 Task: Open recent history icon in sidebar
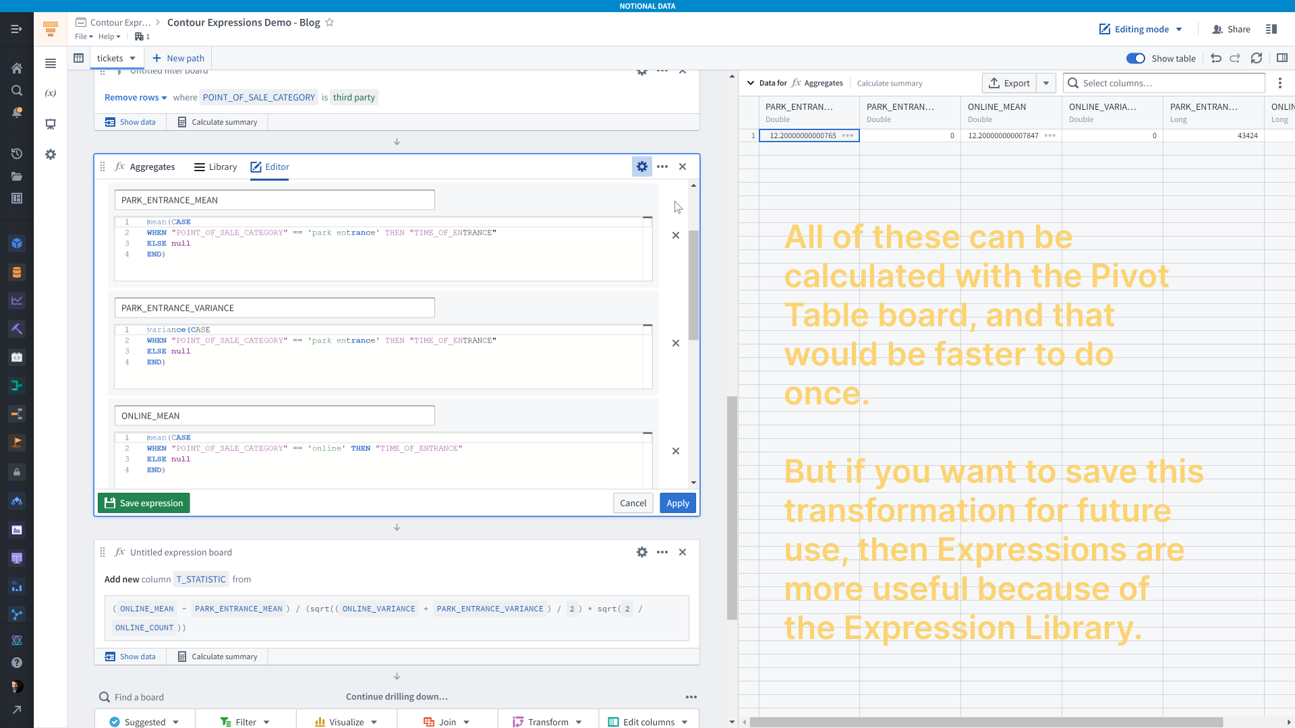coord(17,154)
